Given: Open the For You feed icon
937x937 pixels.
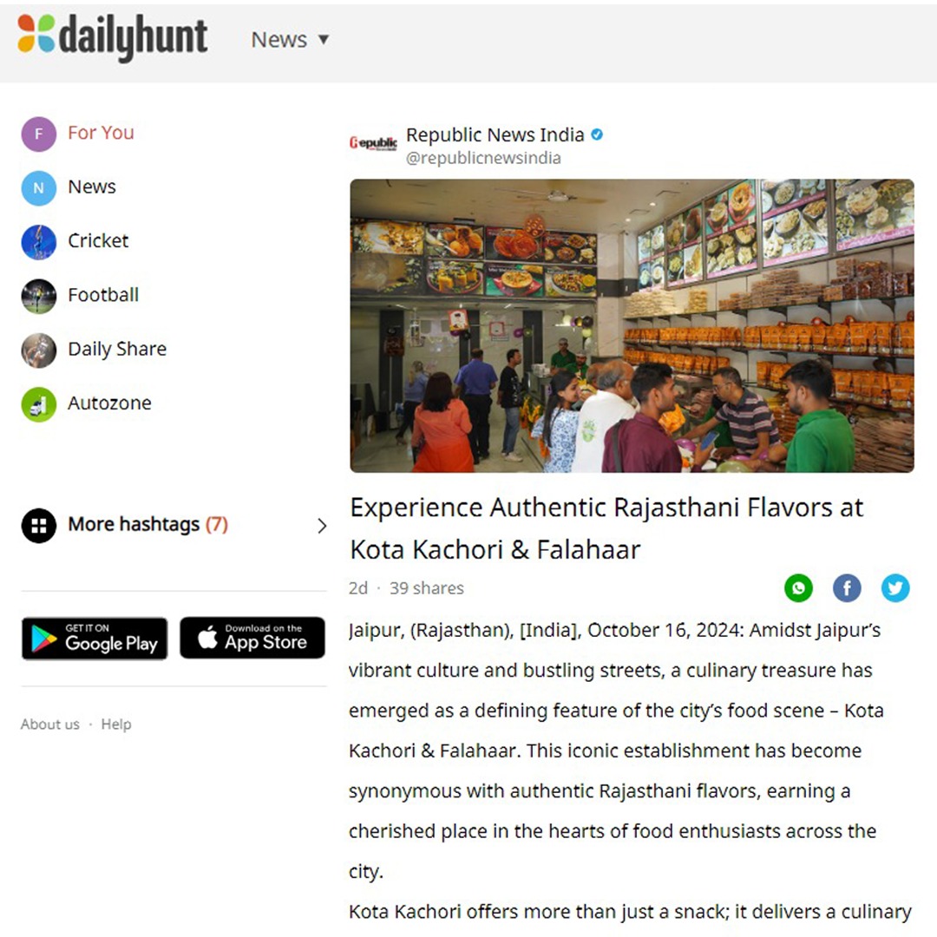Looking at the screenshot, I should (x=39, y=134).
